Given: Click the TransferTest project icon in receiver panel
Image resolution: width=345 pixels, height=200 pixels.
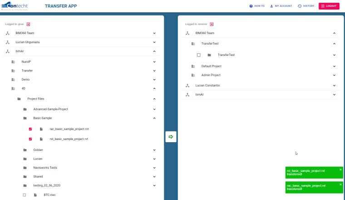Looking at the screenshot, I should coord(193,44).
